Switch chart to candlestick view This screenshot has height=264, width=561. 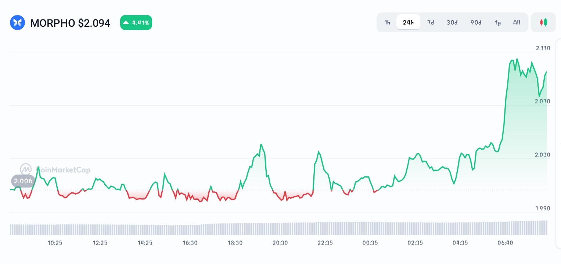pos(543,22)
